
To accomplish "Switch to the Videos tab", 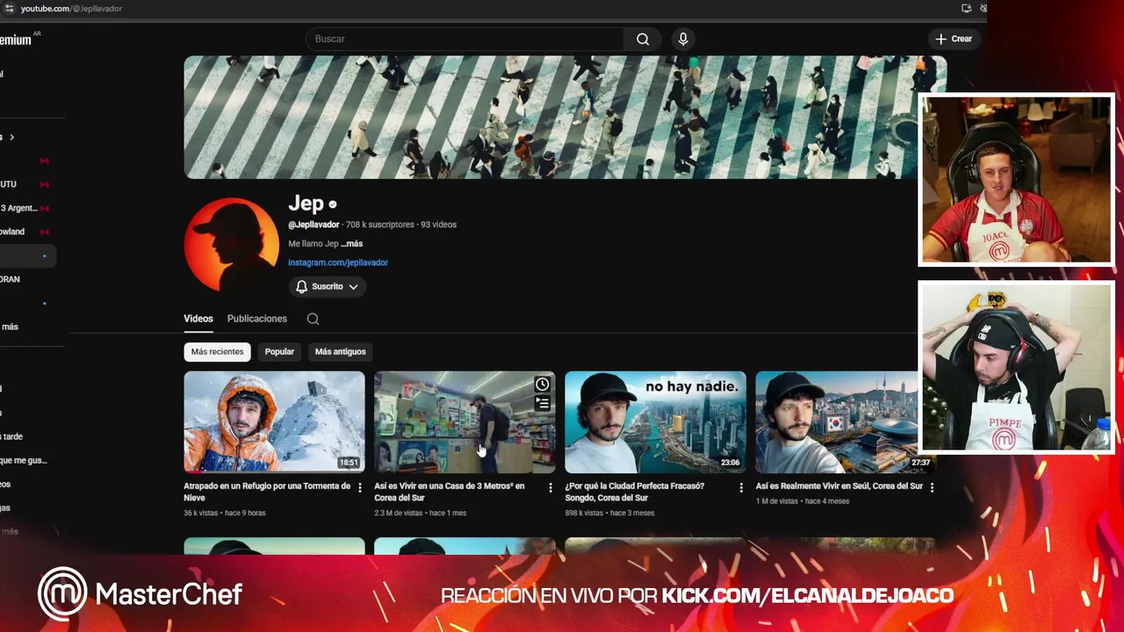I will (198, 319).
